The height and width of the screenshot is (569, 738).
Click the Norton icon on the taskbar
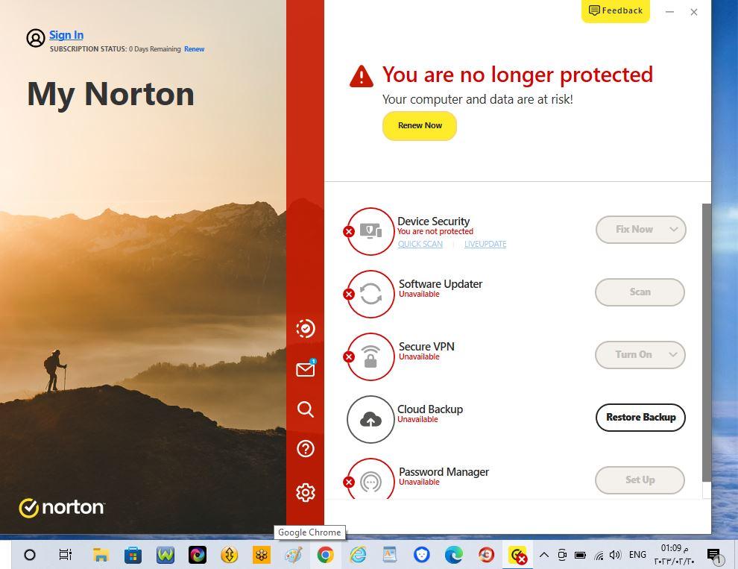[x=517, y=555]
